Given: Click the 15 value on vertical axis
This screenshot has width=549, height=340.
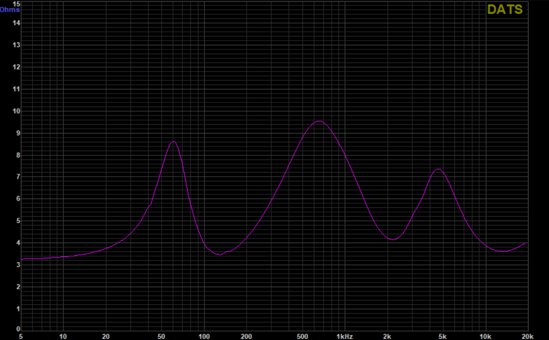Looking at the screenshot, I should point(16,3).
